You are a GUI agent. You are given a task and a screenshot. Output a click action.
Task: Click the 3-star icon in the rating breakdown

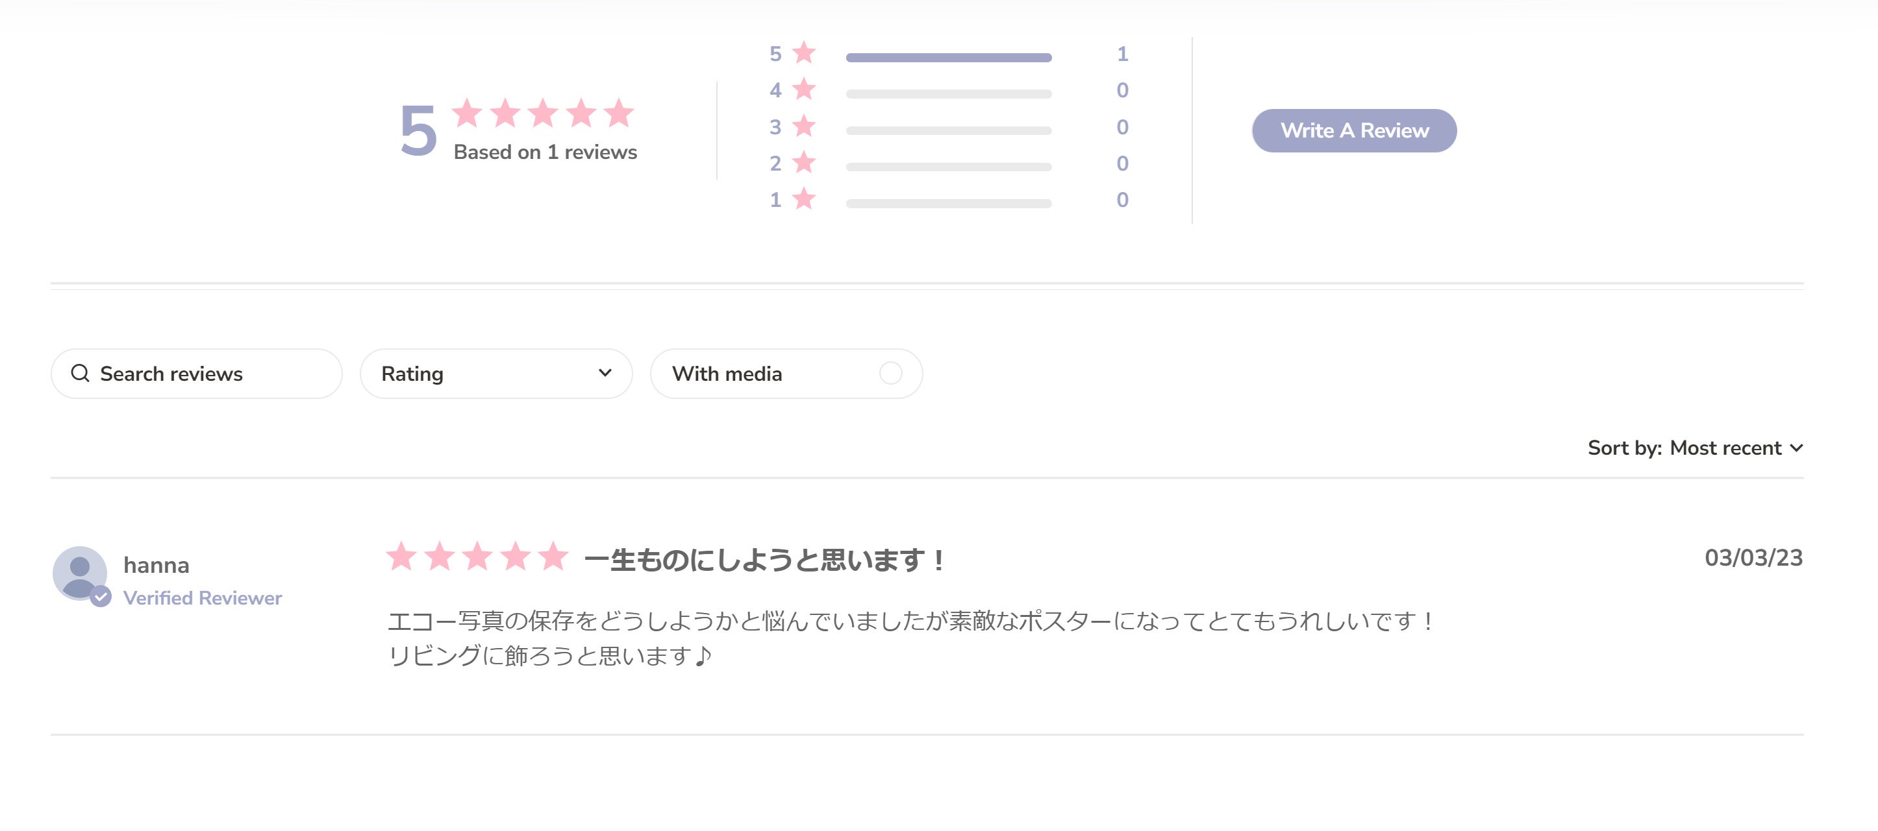click(x=803, y=126)
